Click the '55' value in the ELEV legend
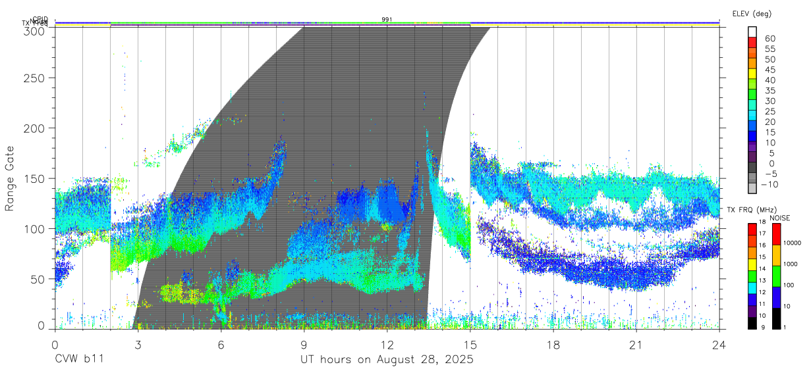 [769, 49]
